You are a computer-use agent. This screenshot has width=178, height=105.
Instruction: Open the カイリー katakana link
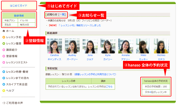tap(108, 59)
